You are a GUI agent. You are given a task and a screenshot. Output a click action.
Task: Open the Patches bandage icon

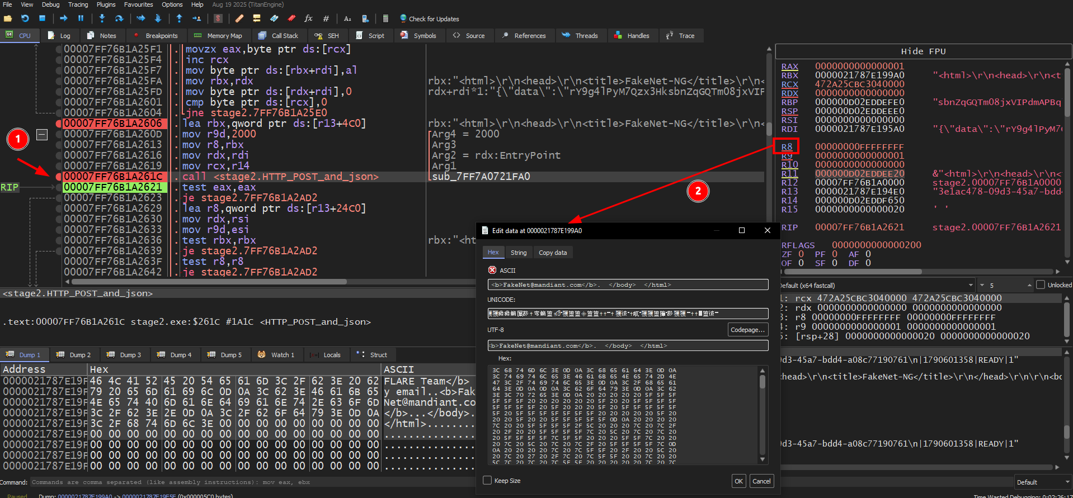239,18
